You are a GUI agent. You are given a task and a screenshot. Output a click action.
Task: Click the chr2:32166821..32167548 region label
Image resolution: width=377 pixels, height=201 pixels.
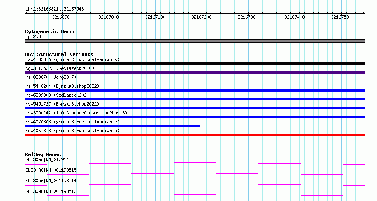click(55, 9)
